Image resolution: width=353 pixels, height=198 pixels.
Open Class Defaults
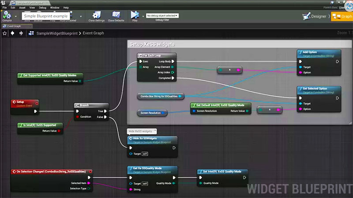[116, 16]
